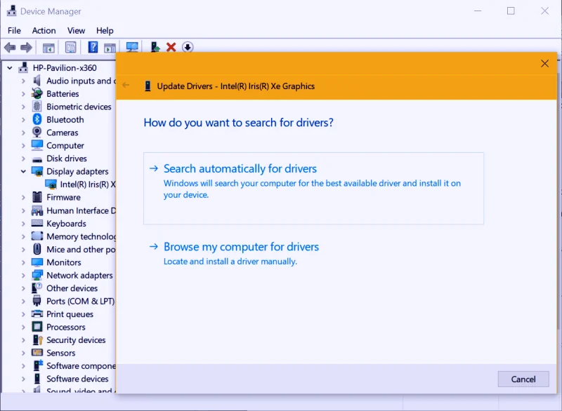The height and width of the screenshot is (411, 562).
Task: Choose Search automatically for drivers
Action: (x=240, y=168)
